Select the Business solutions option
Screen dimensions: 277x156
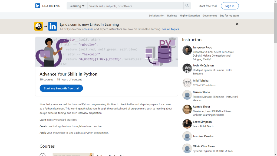172,15
